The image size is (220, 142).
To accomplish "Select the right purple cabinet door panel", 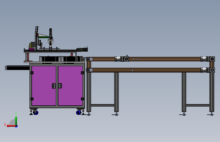I will point(70,86).
